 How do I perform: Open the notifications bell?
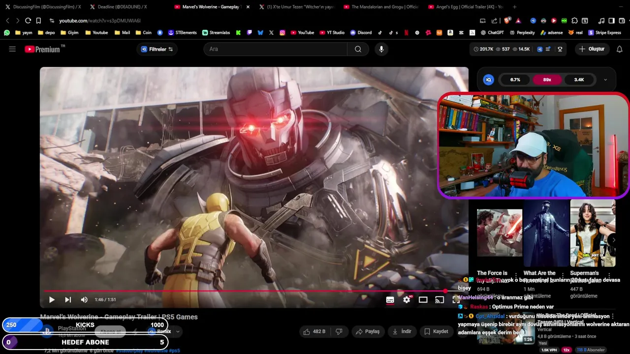click(x=620, y=49)
